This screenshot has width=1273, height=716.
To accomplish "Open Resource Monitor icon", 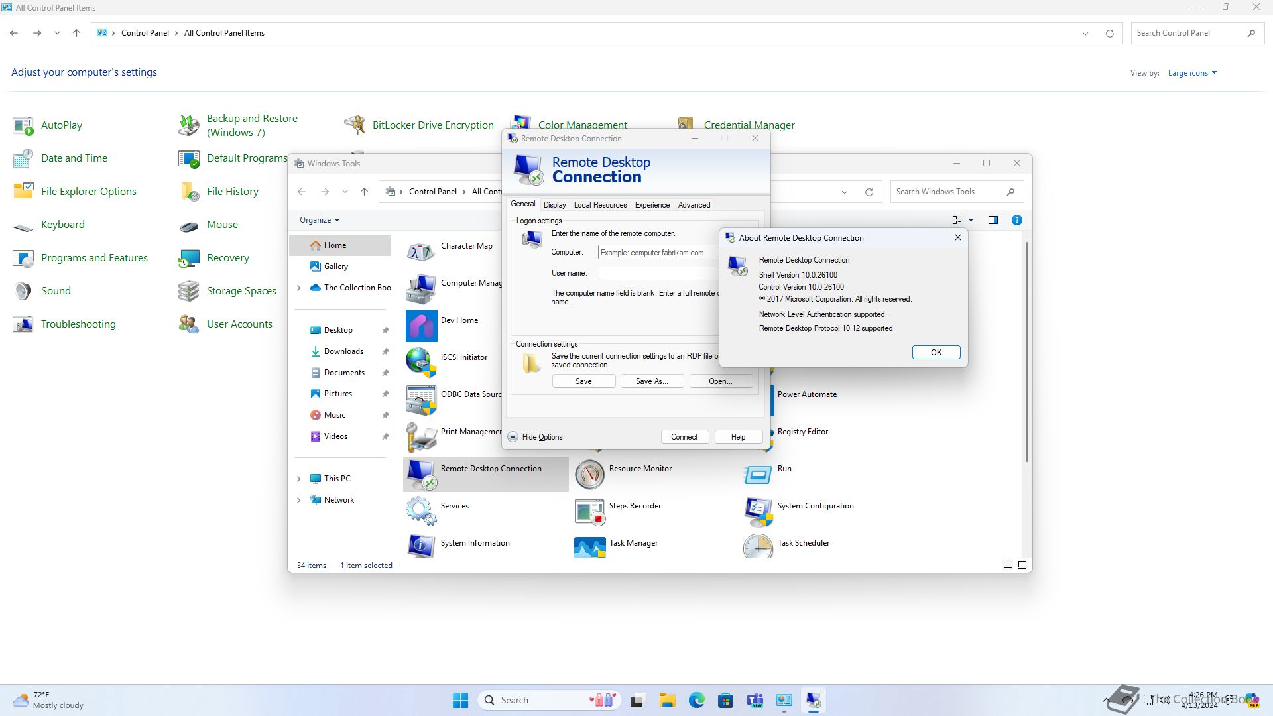I will point(589,474).
